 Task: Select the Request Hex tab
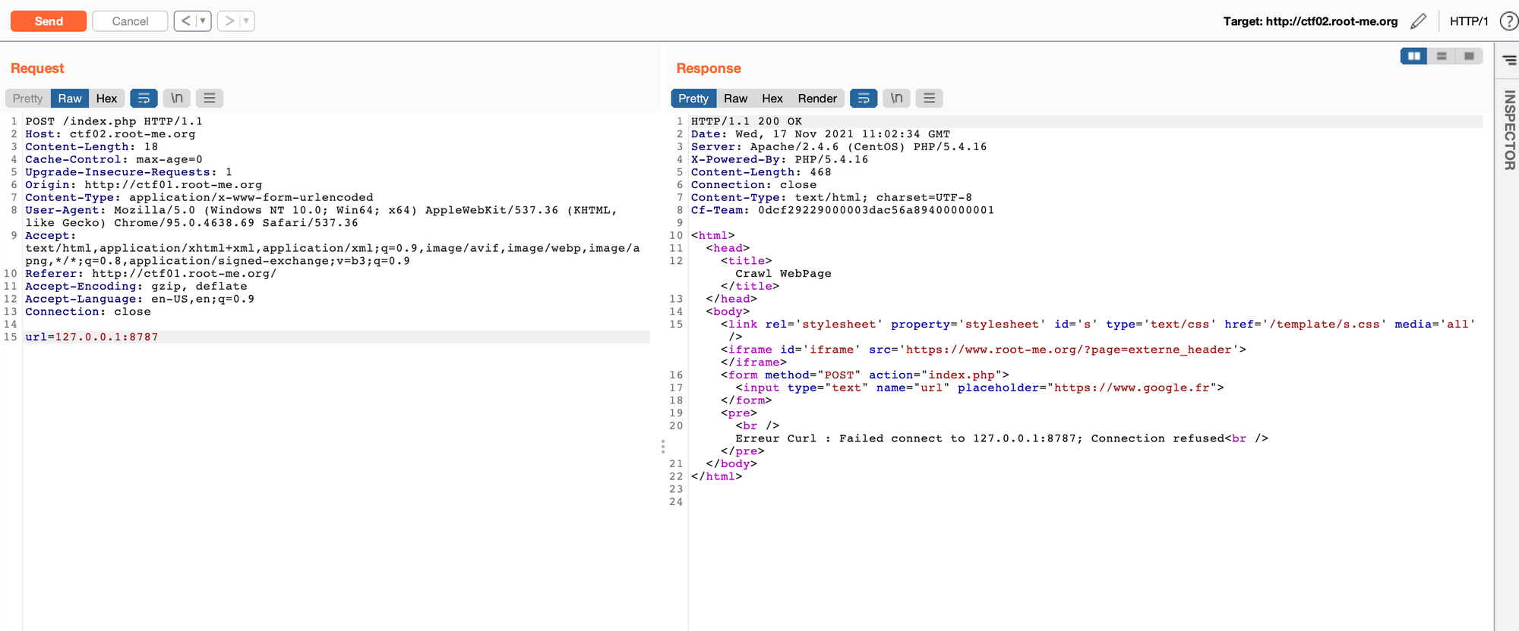point(106,99)
